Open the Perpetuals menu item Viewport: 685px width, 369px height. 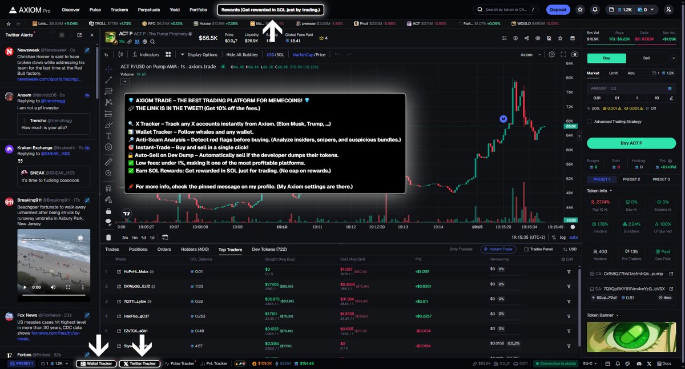point(149,10)
